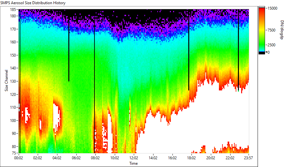Click the black data gap line after 22:02

[238, 50]
